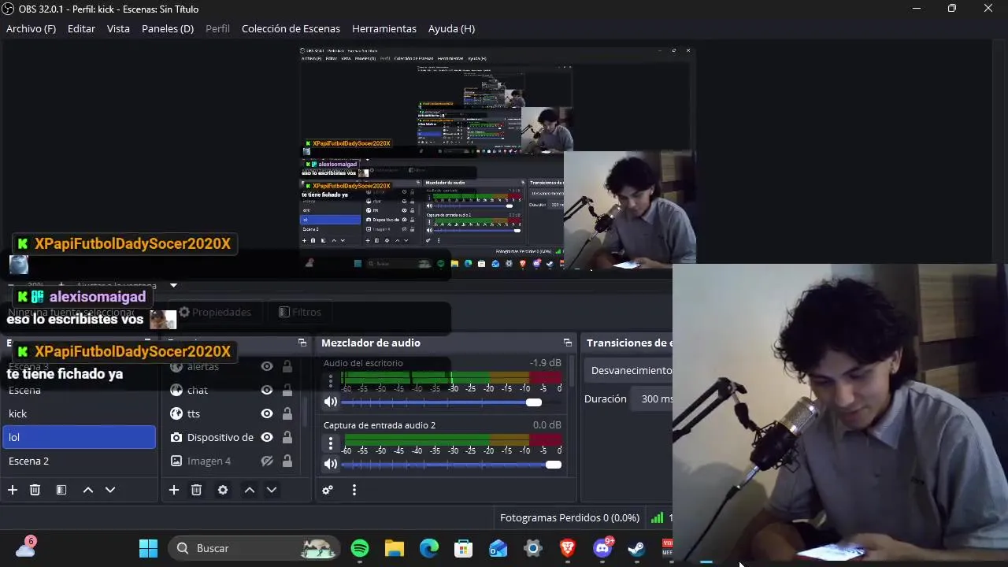Move the selected scene down
Viewport: 1008px width, 567px height.
click(x=110, y=490)
